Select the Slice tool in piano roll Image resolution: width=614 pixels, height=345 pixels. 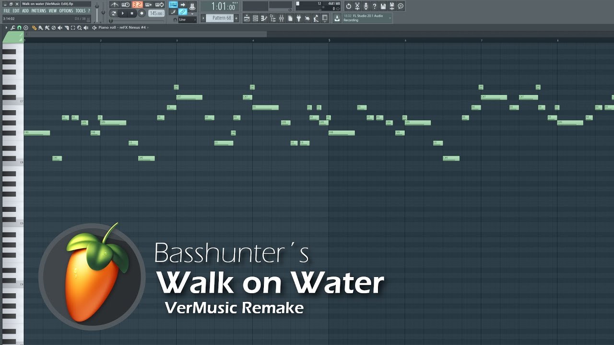67,28
